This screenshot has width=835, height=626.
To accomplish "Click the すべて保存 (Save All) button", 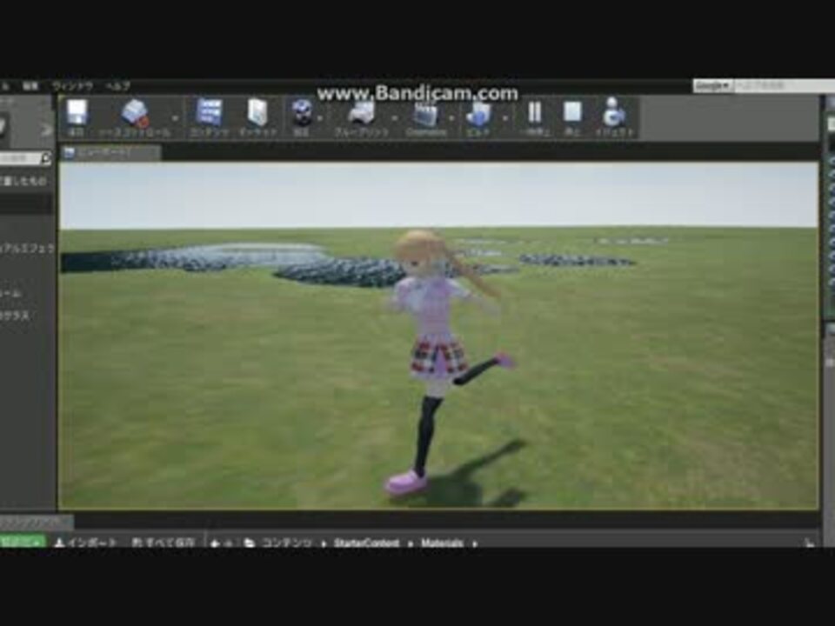I will 164,543.
